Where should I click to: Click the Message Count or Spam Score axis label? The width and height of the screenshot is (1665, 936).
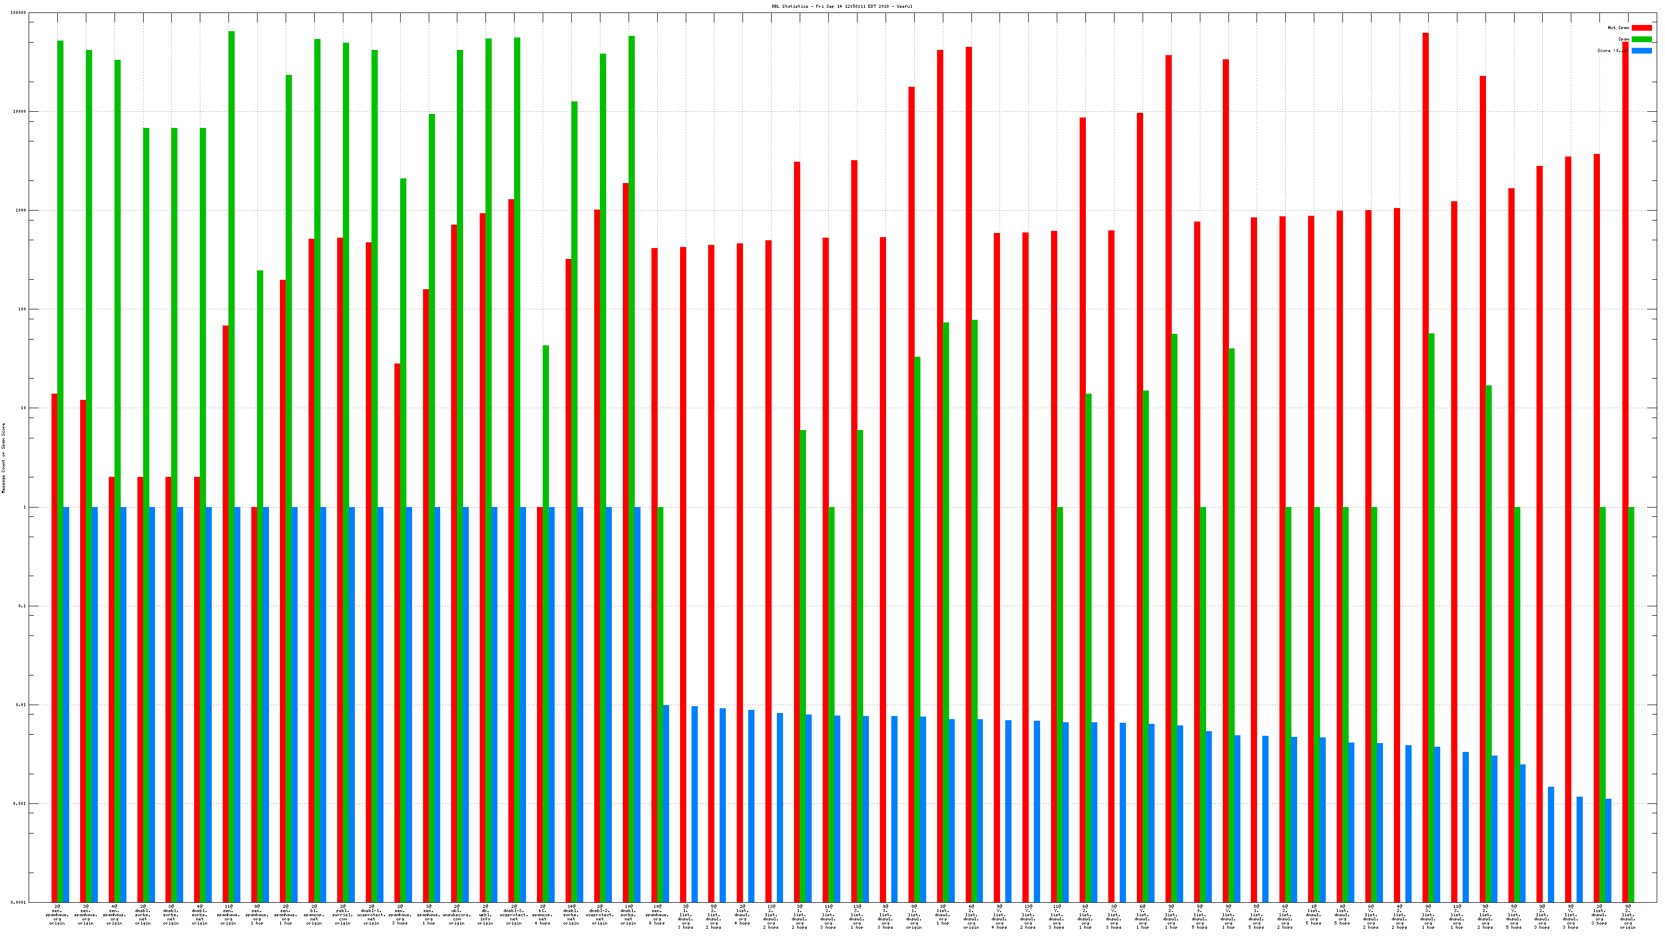pyautogui.click(x=3, y=458)
